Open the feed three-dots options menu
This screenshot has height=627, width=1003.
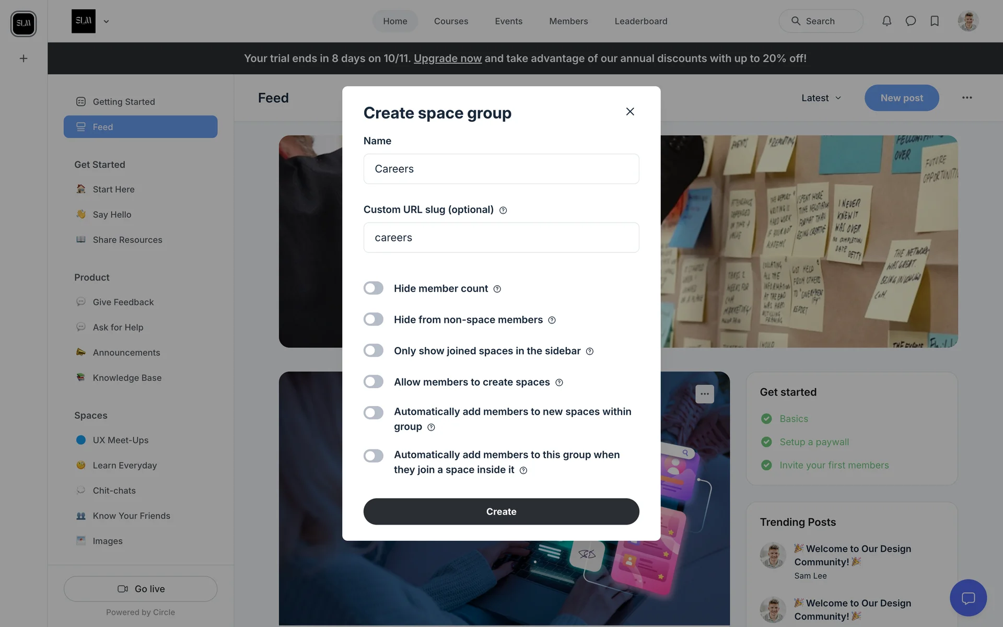click(967, 98)
